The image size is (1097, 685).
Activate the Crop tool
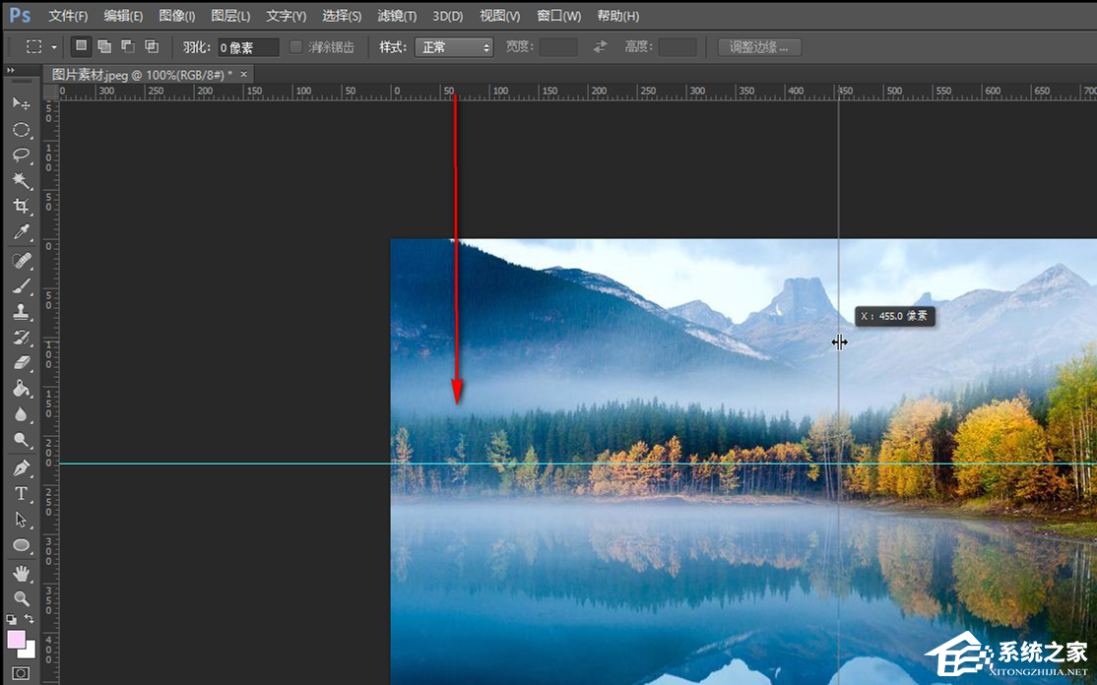pyautogui.click(x=21, y=207)
